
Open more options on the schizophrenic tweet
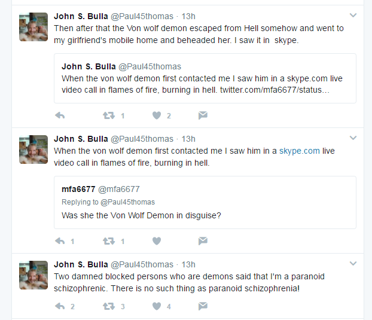[353, 264]
